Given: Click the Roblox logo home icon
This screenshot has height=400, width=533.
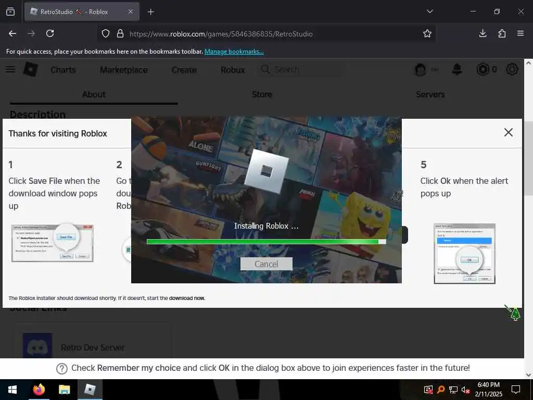Looking at the screenshot, I should coord(31,69).
